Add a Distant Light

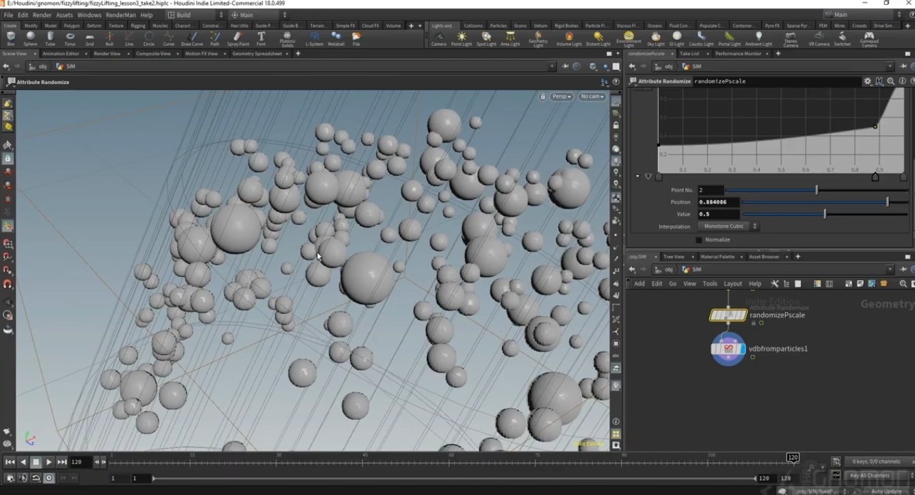[598, 39]
